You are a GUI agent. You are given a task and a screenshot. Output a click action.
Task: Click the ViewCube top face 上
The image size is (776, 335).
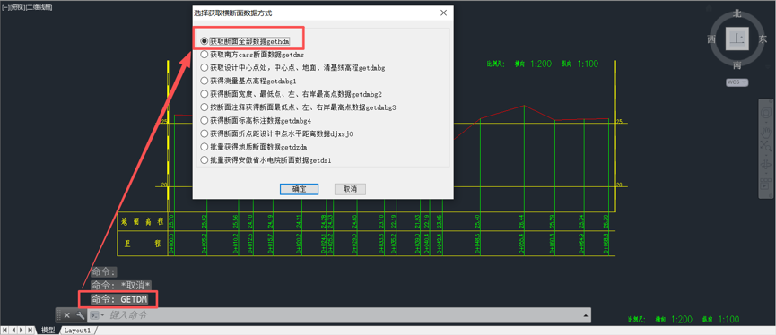[737, 39]
